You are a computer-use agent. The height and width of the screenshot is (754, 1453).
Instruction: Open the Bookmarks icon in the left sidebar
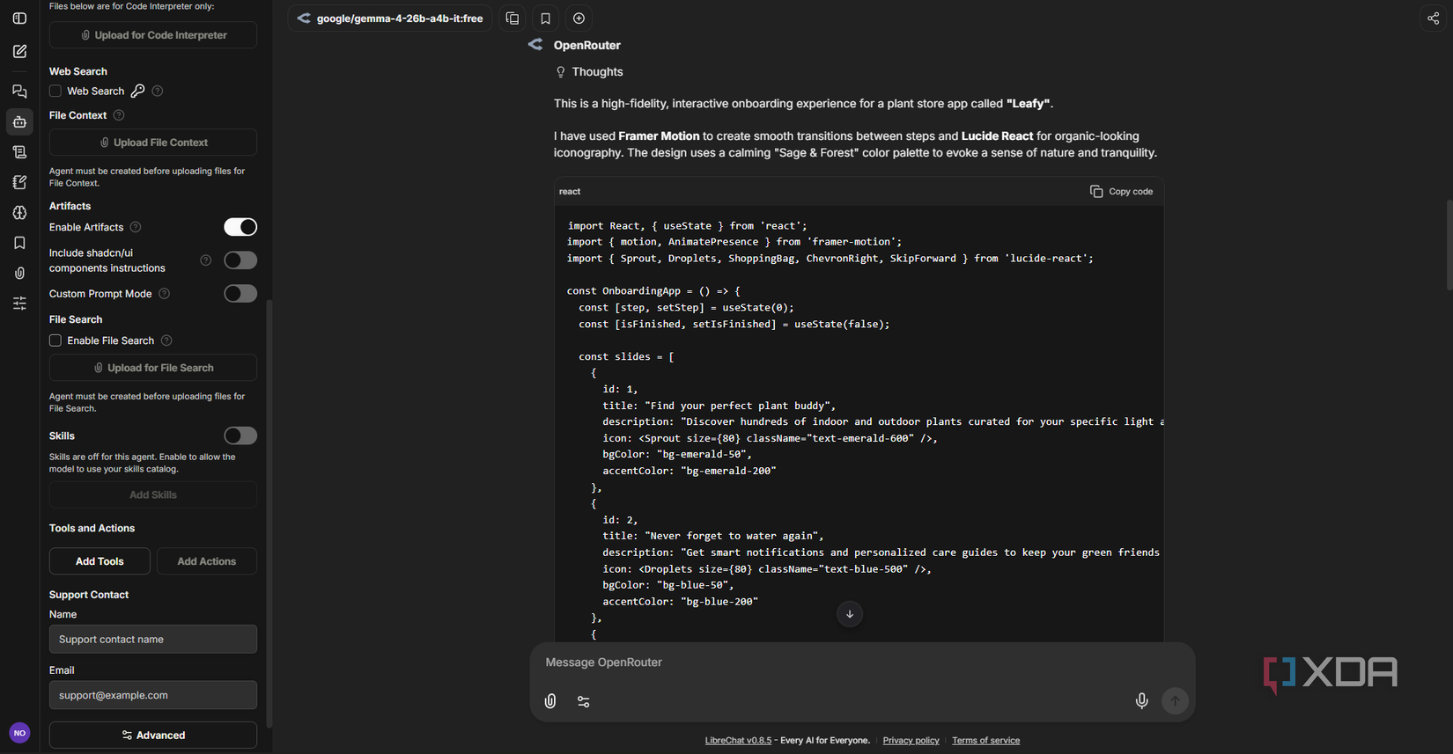pyautogui.click(x=19, y=243)
